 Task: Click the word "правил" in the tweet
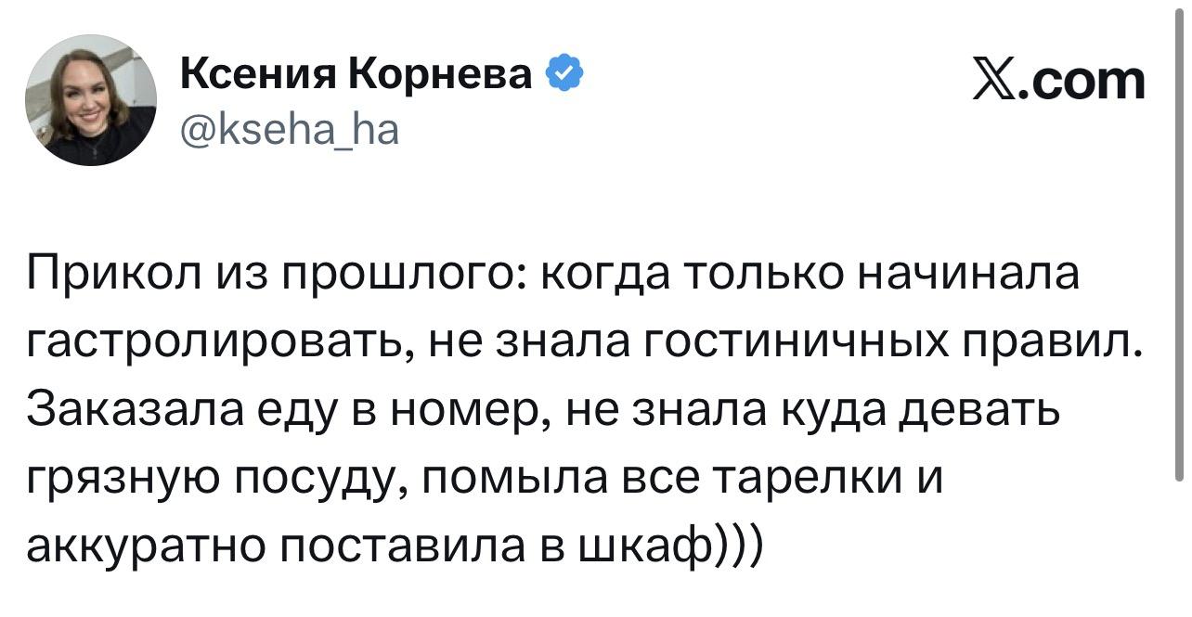tap(1054, 341)
